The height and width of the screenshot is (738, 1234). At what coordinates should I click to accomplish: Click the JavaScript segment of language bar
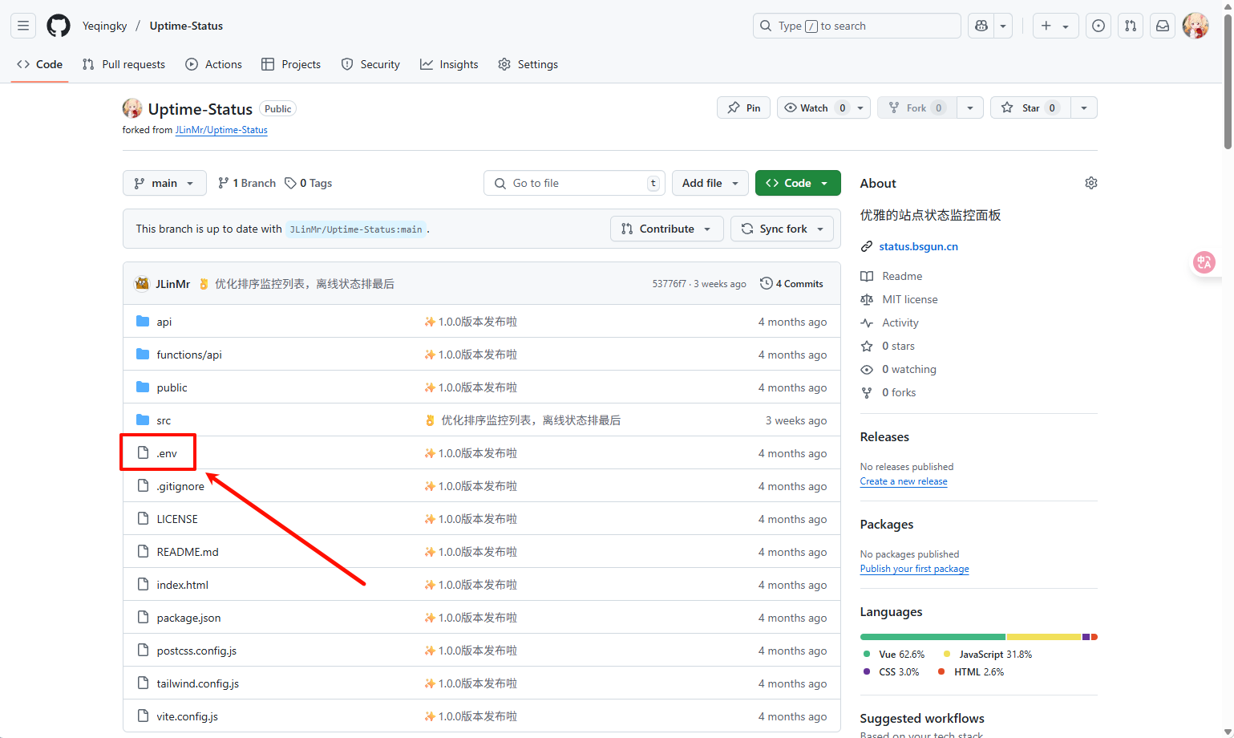1044,637
